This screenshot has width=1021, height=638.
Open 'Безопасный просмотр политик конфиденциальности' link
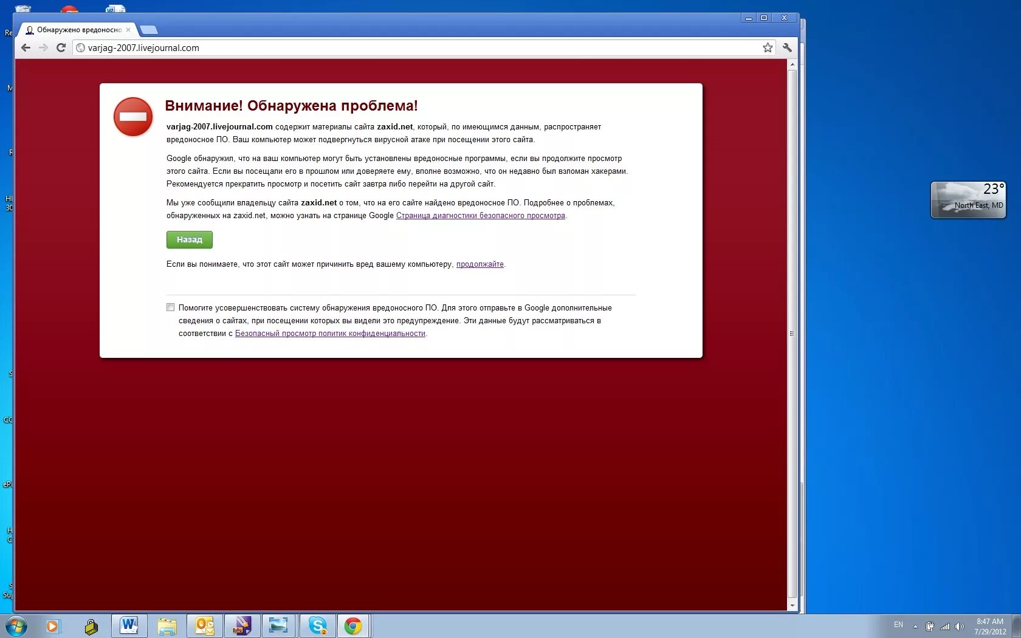click(330, 334)
